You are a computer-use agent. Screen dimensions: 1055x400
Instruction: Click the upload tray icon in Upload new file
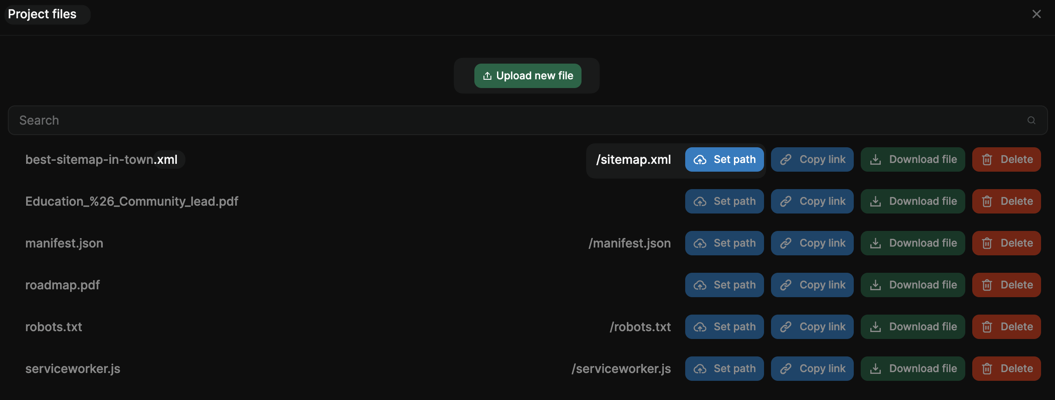487,75
